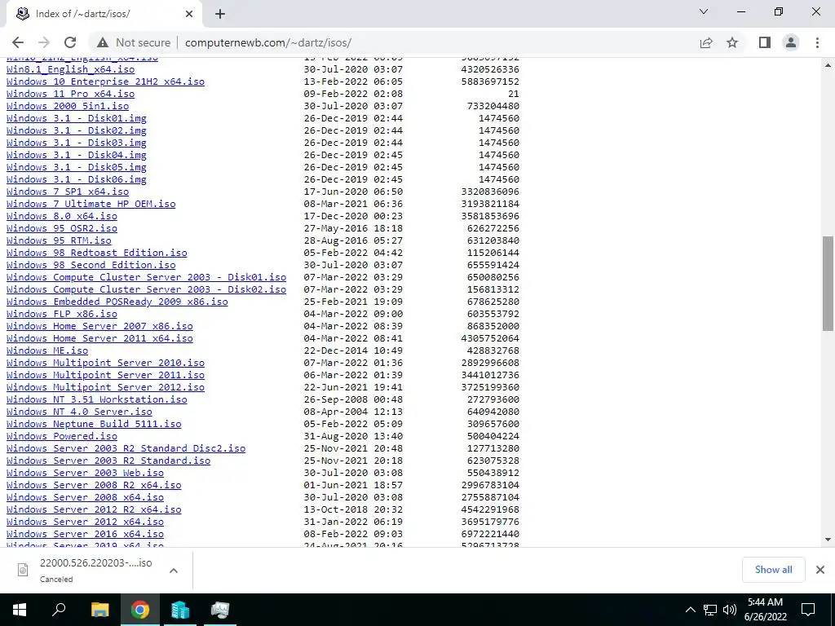Download Windows 98 Second Edition.iso
This screenshot has height=626, width=835.
click(x=91, y=265)
